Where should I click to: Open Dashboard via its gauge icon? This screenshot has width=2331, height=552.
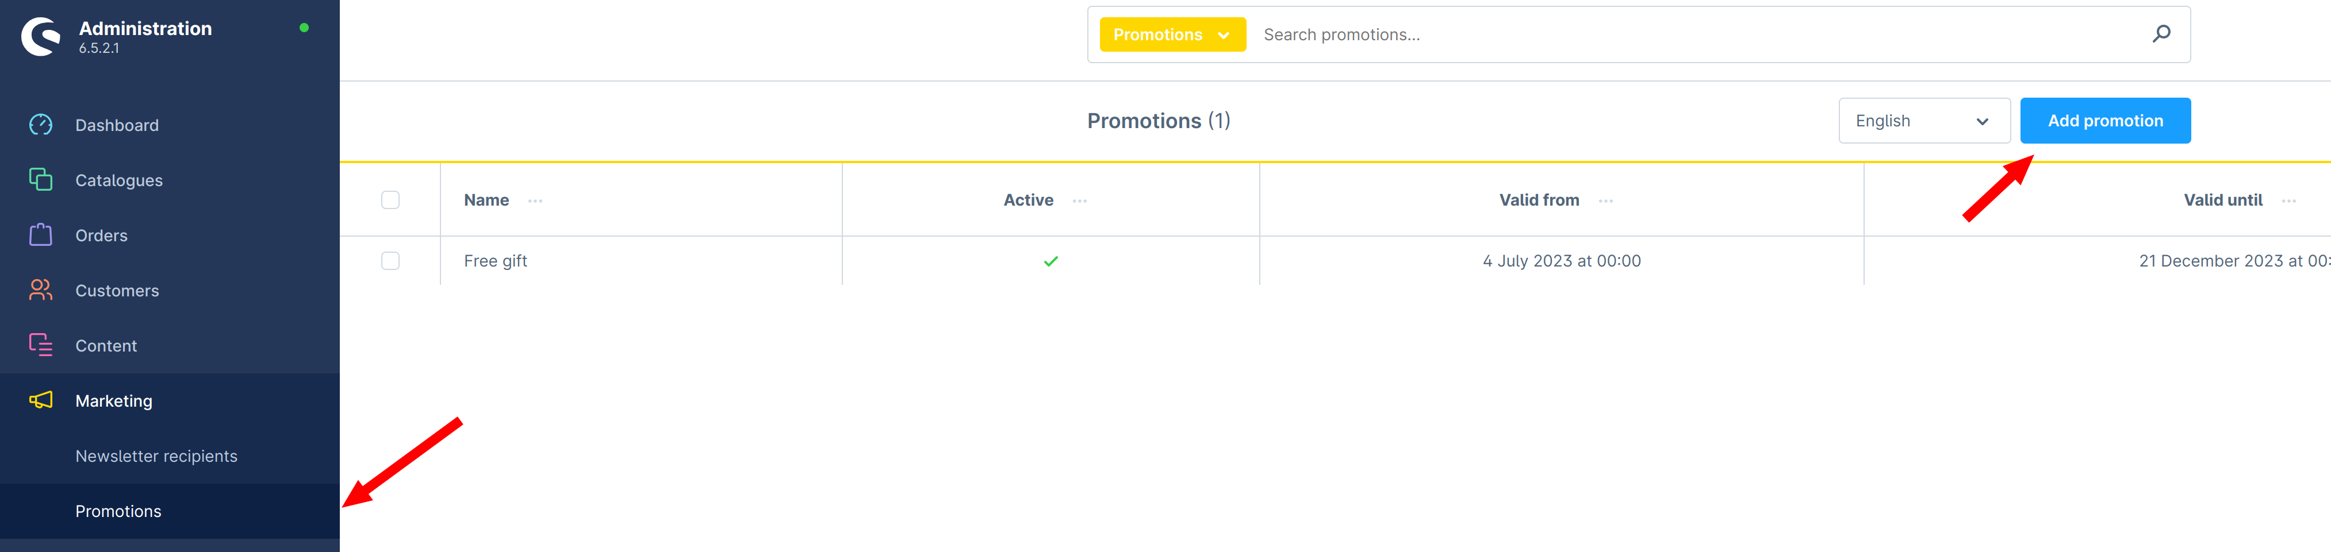(41, 125)
